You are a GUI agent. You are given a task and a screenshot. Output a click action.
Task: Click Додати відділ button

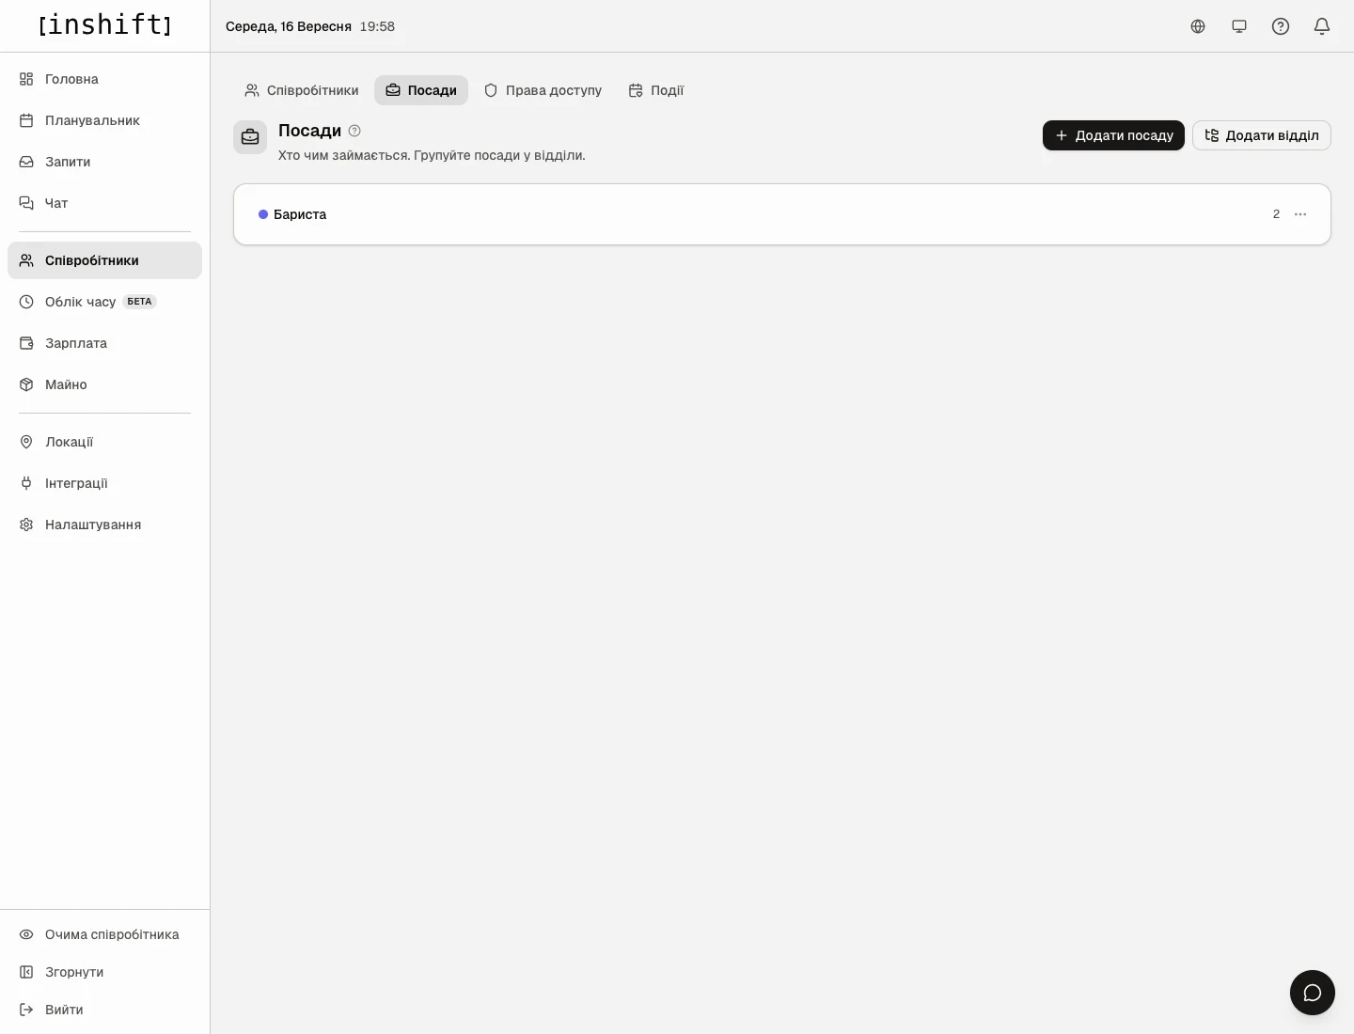click(1262, 135)
